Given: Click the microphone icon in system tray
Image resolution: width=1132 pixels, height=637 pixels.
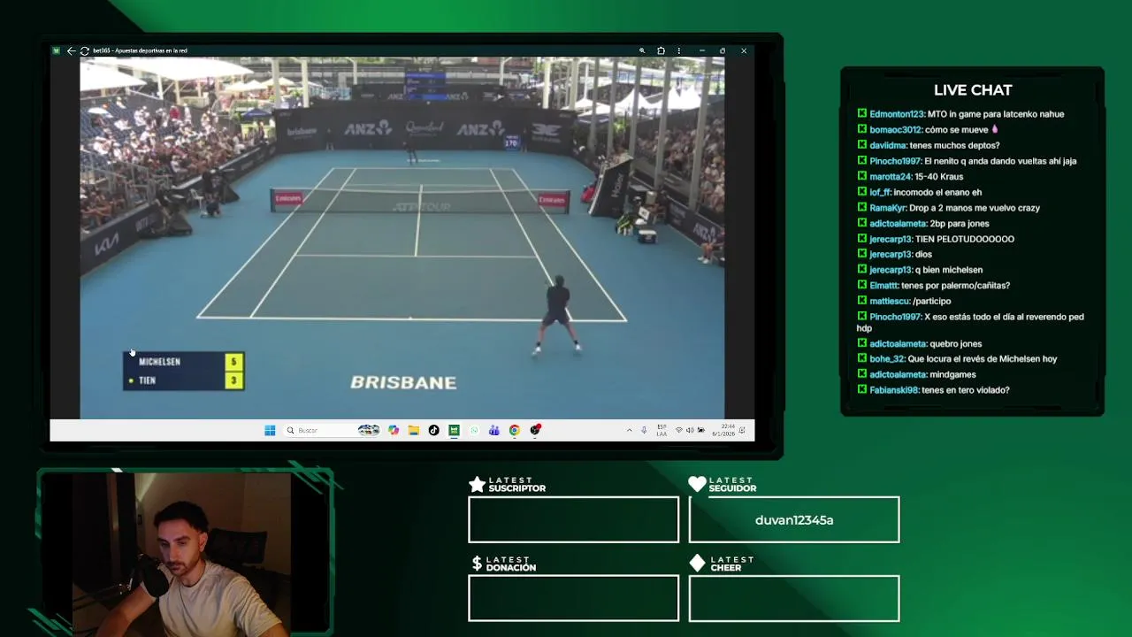Looking at the screenshot, I should tap(644, 430).
